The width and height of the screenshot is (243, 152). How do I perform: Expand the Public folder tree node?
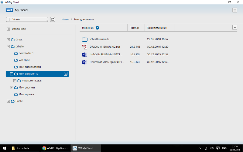pyautogui.click(x=9, y=101)
